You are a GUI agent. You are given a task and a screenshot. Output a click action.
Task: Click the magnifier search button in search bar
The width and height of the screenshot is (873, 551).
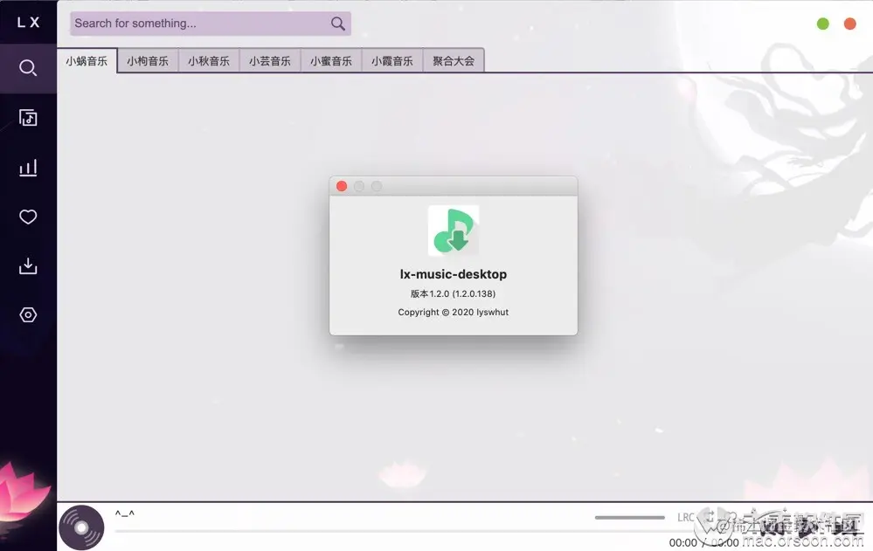click(x=338, y=24)
